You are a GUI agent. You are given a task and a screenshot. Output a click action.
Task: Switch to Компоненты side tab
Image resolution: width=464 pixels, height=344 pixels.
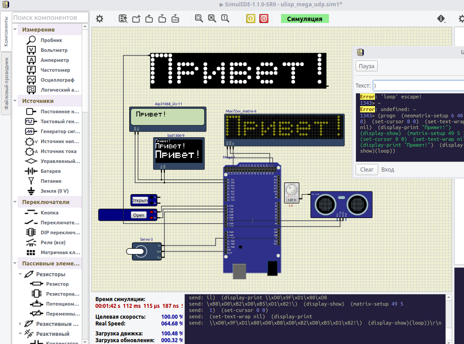click(x=6, y=32)
